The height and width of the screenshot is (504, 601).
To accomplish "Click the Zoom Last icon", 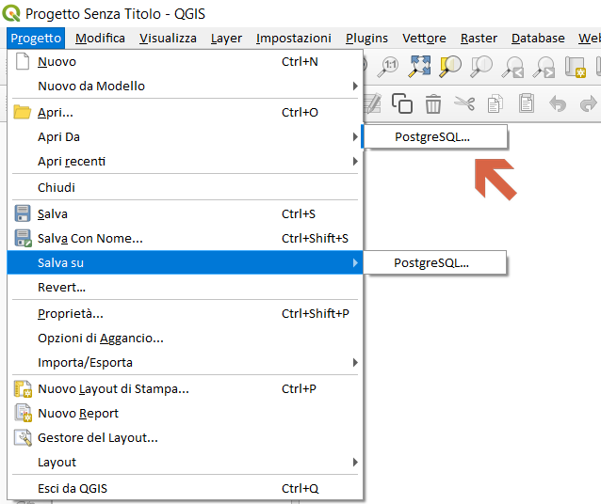I will coord(512,66).
